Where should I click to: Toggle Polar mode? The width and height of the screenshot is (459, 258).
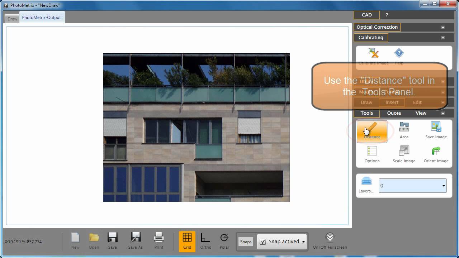tap(224, 241)
